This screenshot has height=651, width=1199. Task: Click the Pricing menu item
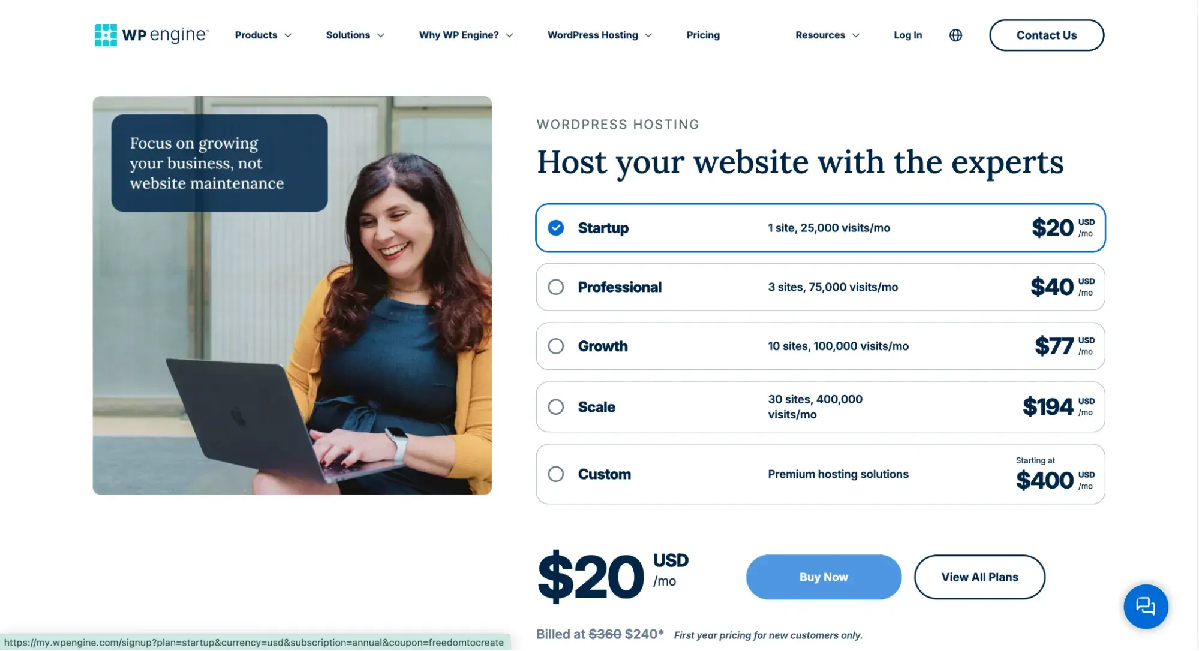(x=702, y=35)
